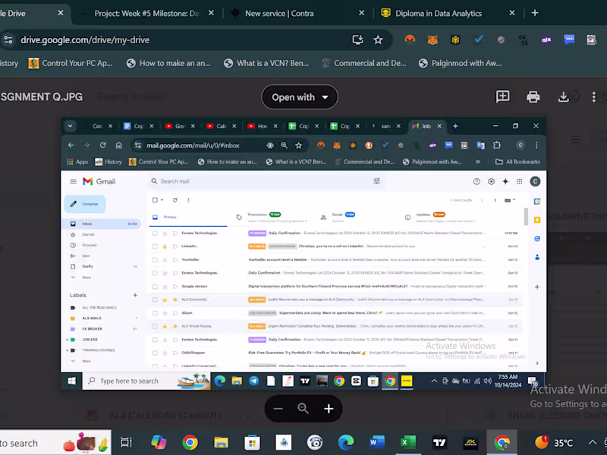607x455 pixels.
Task: Open Gmail help menu
Action: click(476, 181)
